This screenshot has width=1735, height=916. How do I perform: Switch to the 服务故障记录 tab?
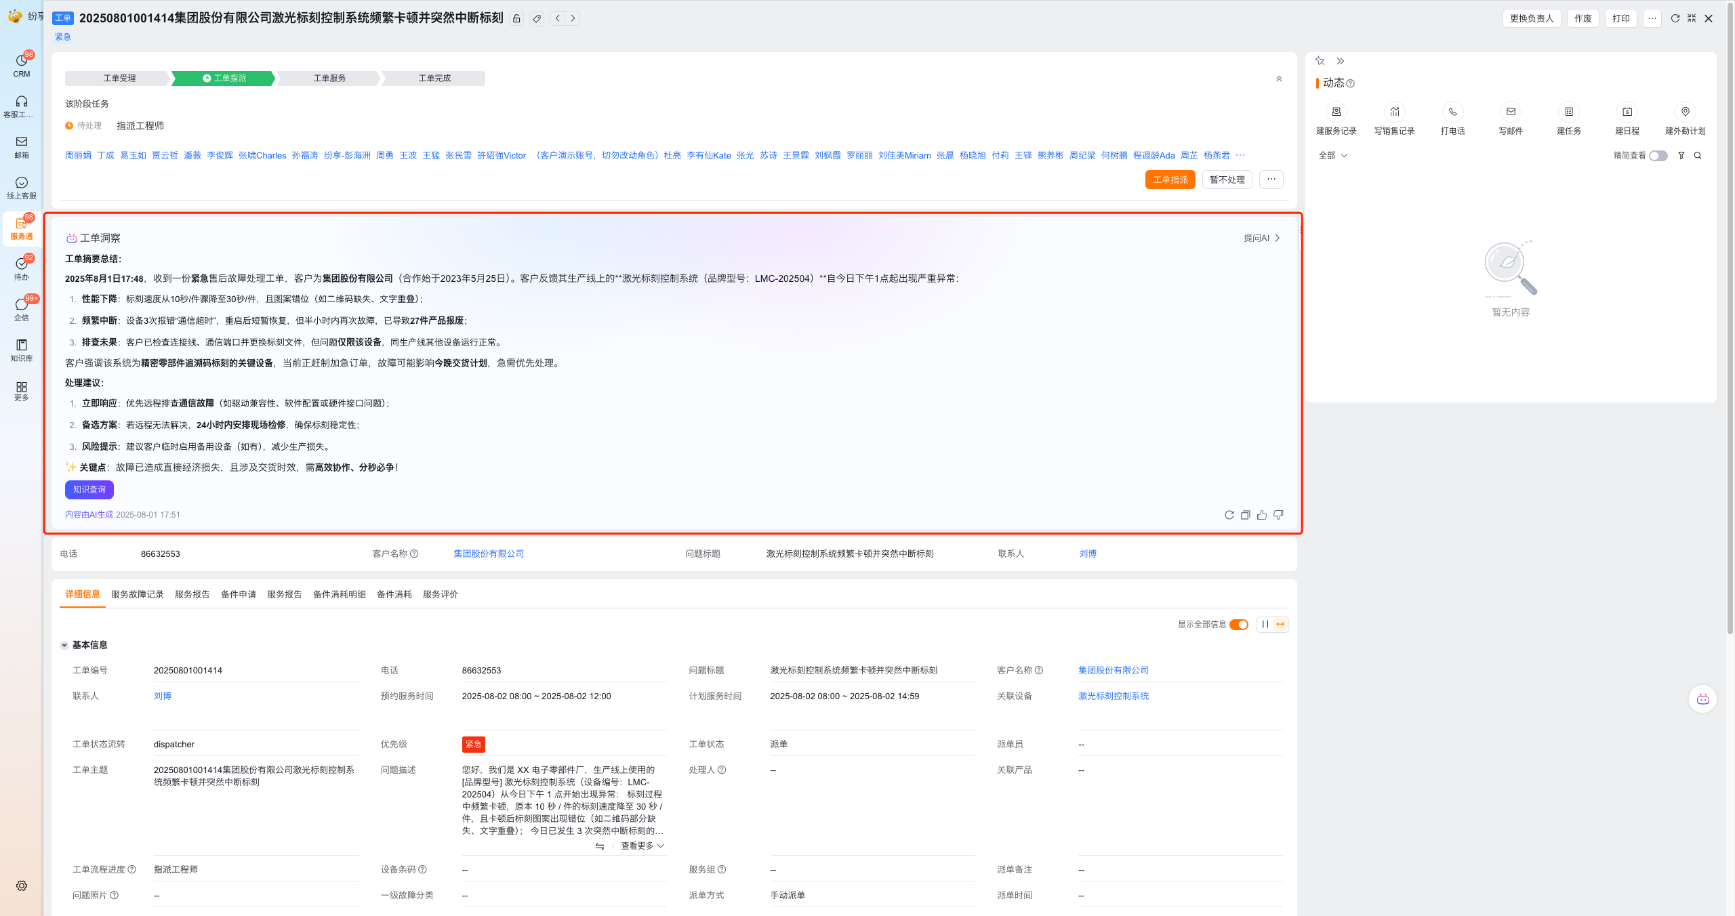tap(138, 594)
